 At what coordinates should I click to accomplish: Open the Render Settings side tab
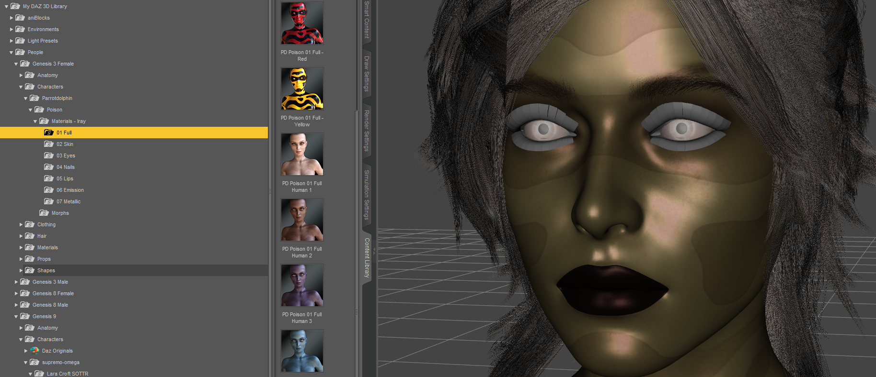tap(367, 130)
